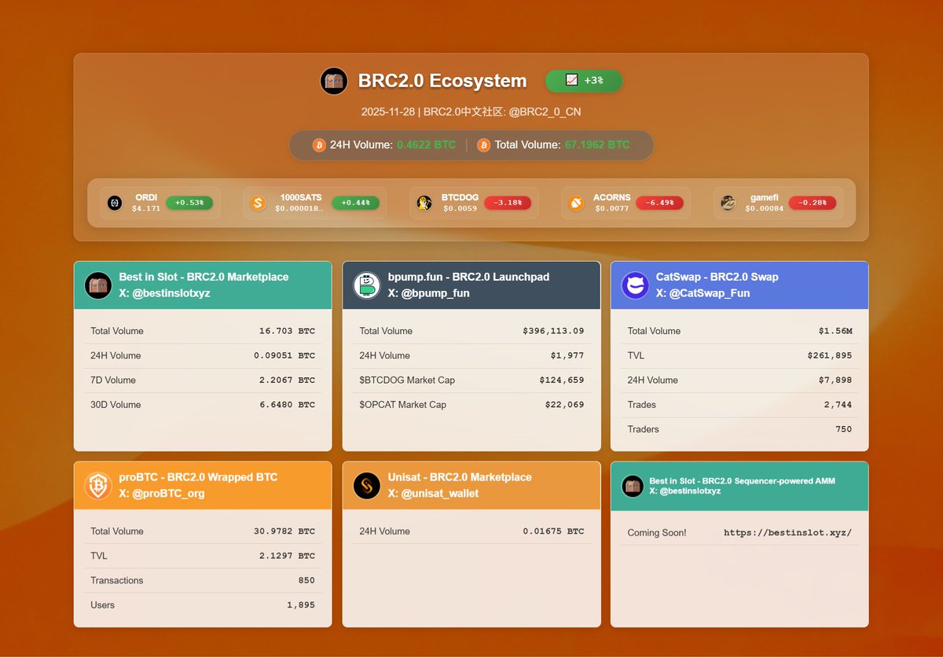This screenshot has height=658, width=943.
Task: Click the AMM card's X: @bestinslotxyz handle
Action: tap(685, 491)
